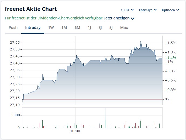The height and width of the screenshot is (140, 186).
Task: Switch to the Push tab
Action: click(x=13, y=28)
